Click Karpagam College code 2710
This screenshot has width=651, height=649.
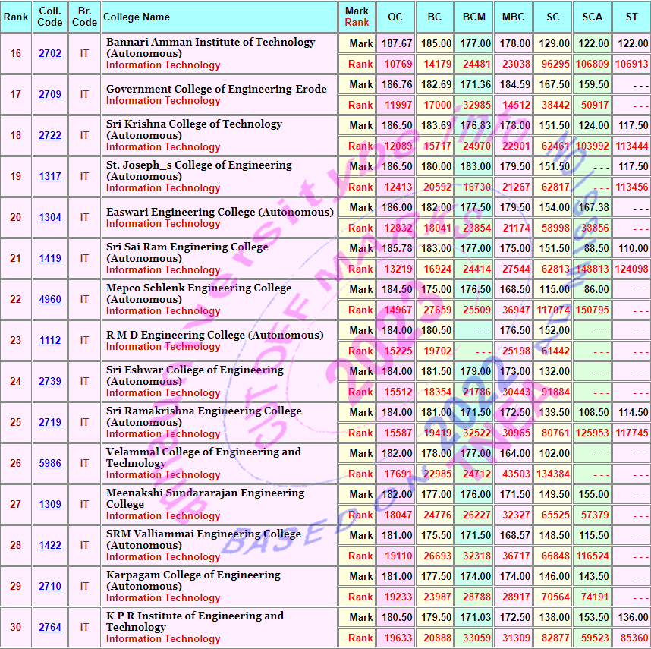(x=50, y=587)
